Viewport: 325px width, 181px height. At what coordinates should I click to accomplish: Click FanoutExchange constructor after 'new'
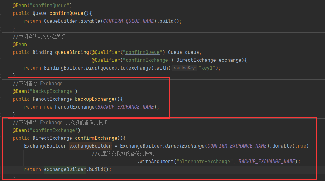coord(75,107)
